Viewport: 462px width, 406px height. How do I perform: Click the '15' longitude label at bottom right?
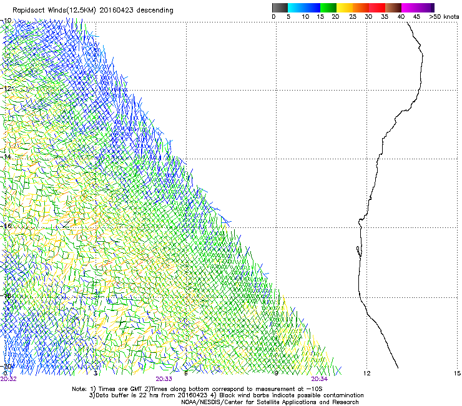[x=457, y=374]
